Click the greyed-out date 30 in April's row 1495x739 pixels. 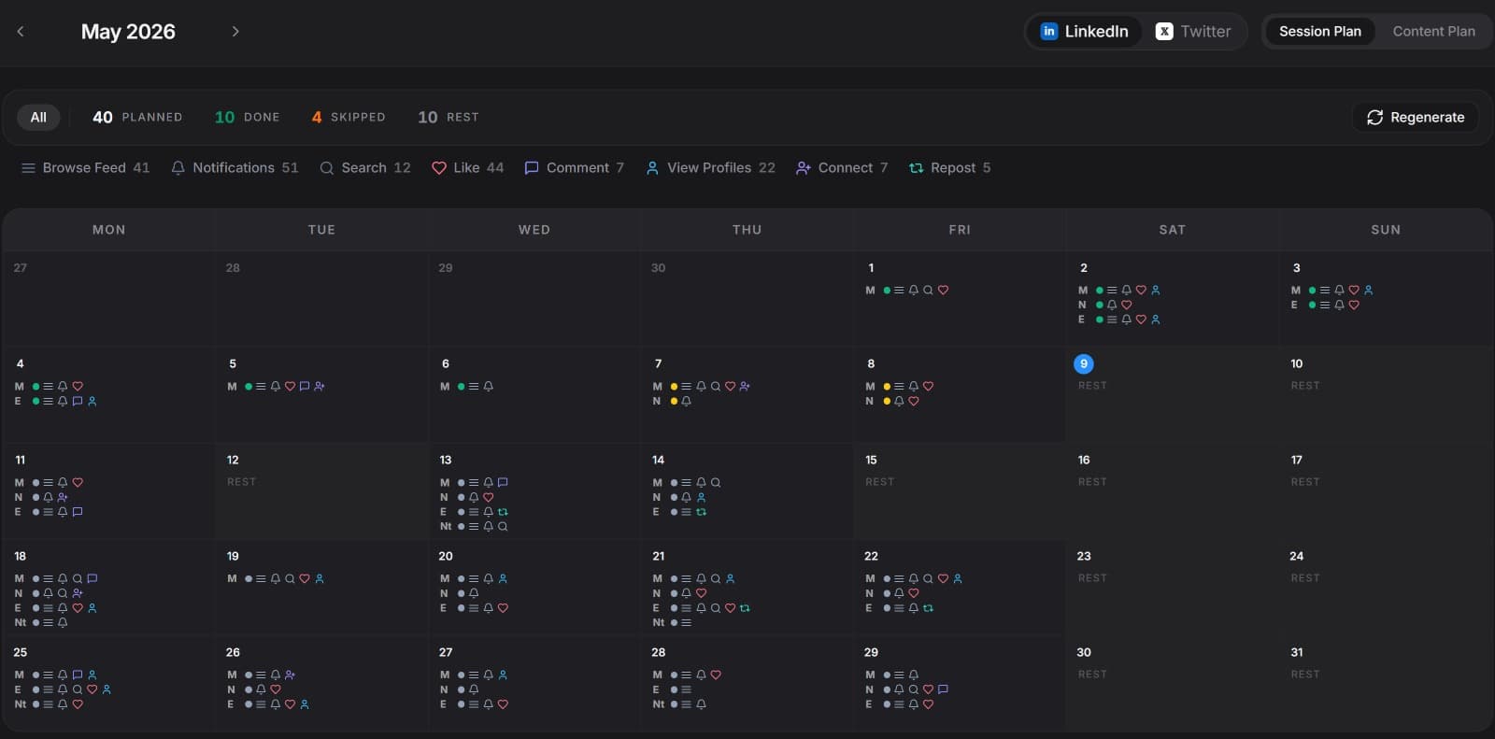click(x=658, y=268)
